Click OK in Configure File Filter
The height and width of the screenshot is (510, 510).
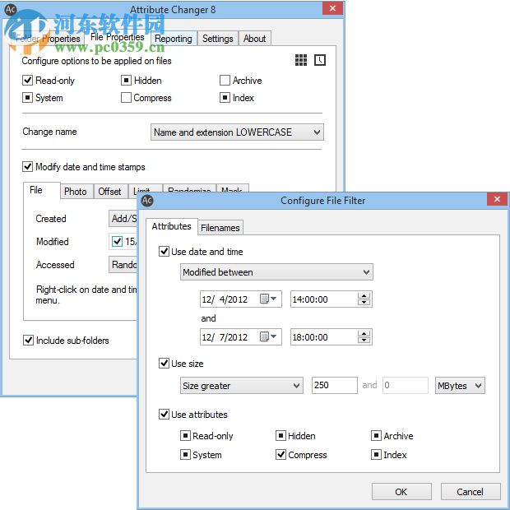pos(401,491)
